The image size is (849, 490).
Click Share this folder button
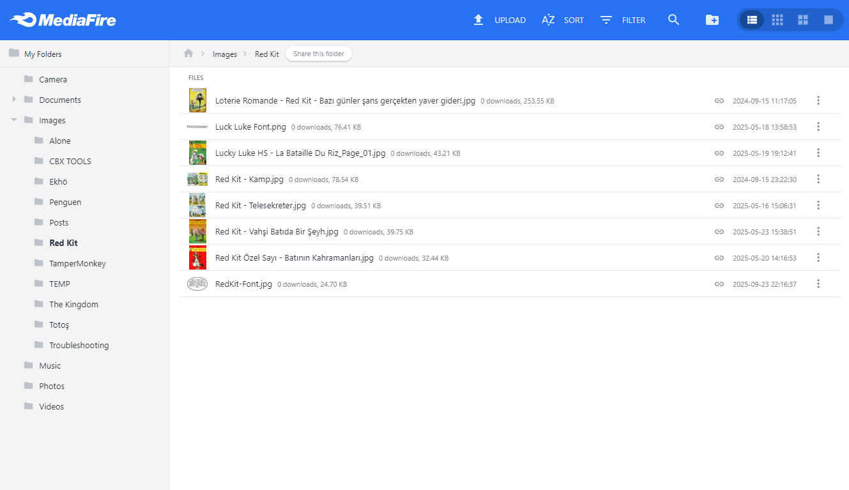(319, 54)
